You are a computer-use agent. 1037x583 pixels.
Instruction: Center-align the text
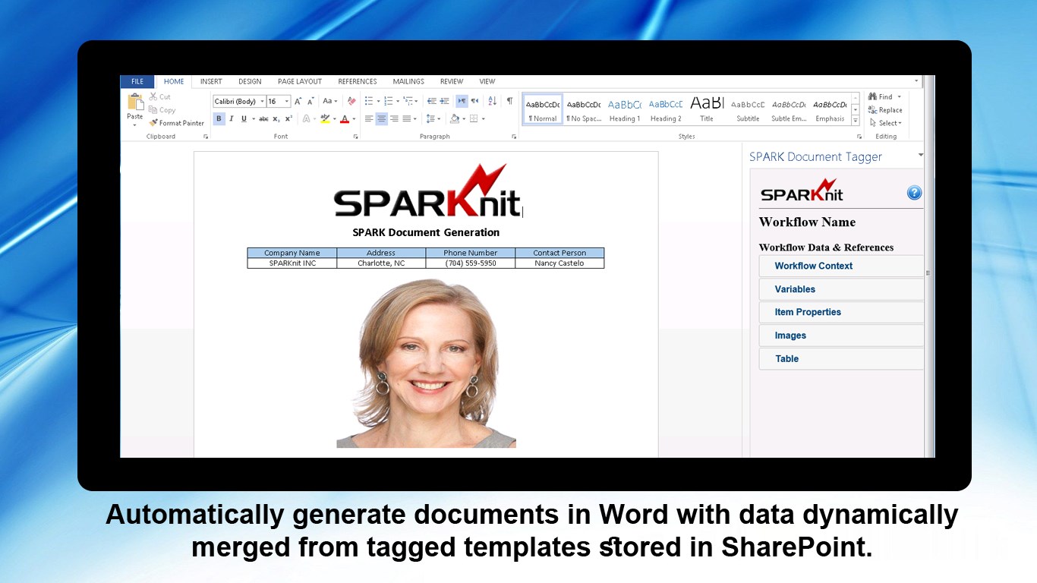pyautogui.click(x=381, y=119)
